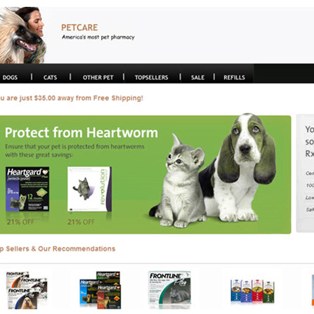
Task: Click 21% OFF under Heartgard
Action: 20,222
